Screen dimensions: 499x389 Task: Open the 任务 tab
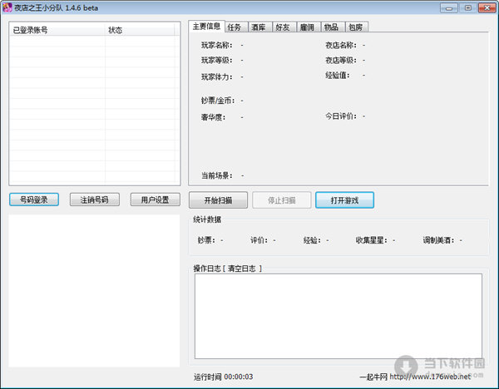point(235,27)
